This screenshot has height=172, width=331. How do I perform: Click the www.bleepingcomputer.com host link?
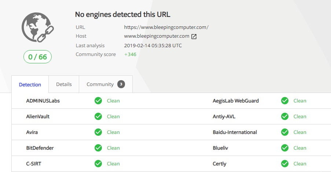(157, 36)
